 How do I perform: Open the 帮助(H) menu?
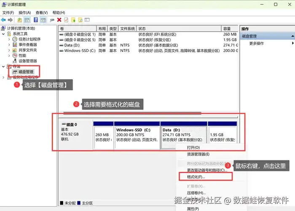pos(59,13)
